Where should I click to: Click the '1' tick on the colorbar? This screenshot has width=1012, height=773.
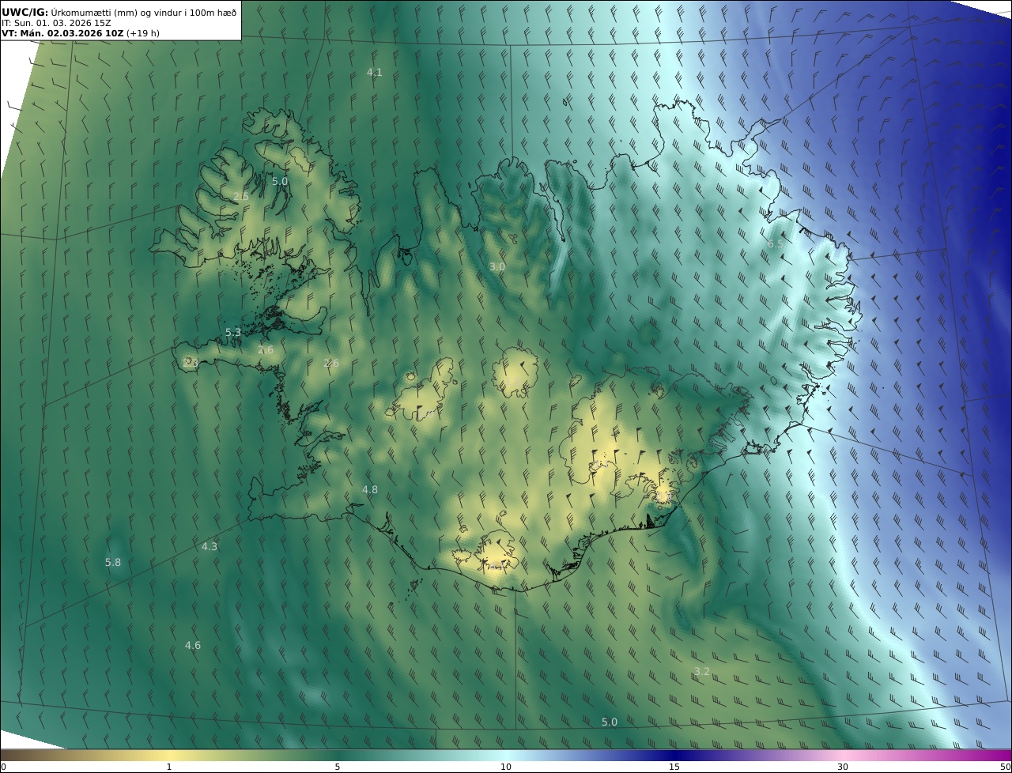169,767
